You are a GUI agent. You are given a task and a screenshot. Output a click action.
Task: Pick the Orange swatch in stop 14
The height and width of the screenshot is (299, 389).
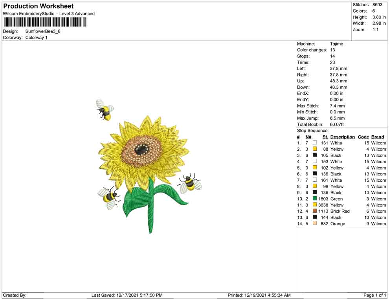(x=315, y=224)
